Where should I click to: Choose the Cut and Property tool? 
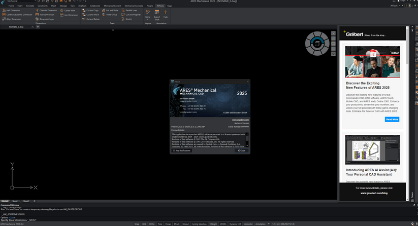pyautogui.click(x=131, y=15)
